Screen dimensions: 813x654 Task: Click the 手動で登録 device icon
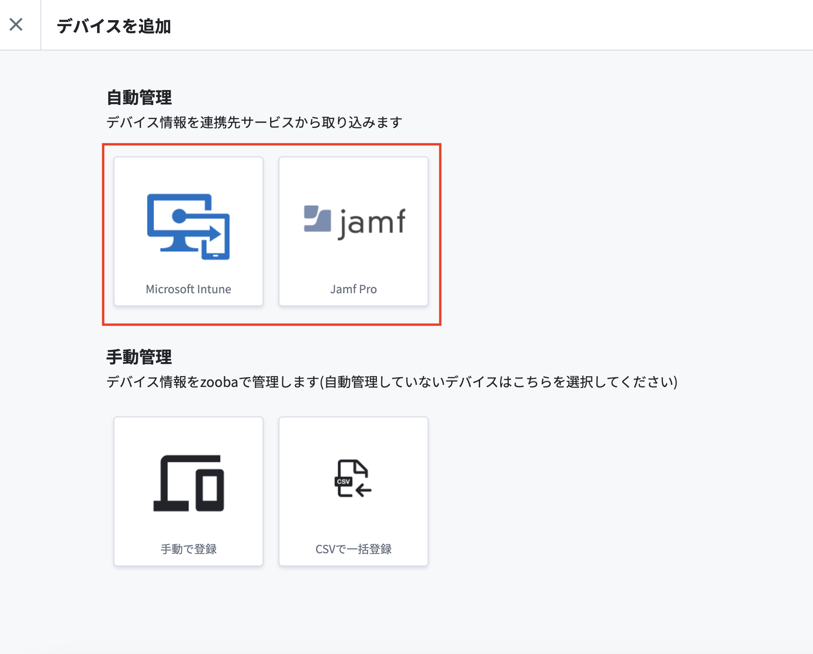188,483
